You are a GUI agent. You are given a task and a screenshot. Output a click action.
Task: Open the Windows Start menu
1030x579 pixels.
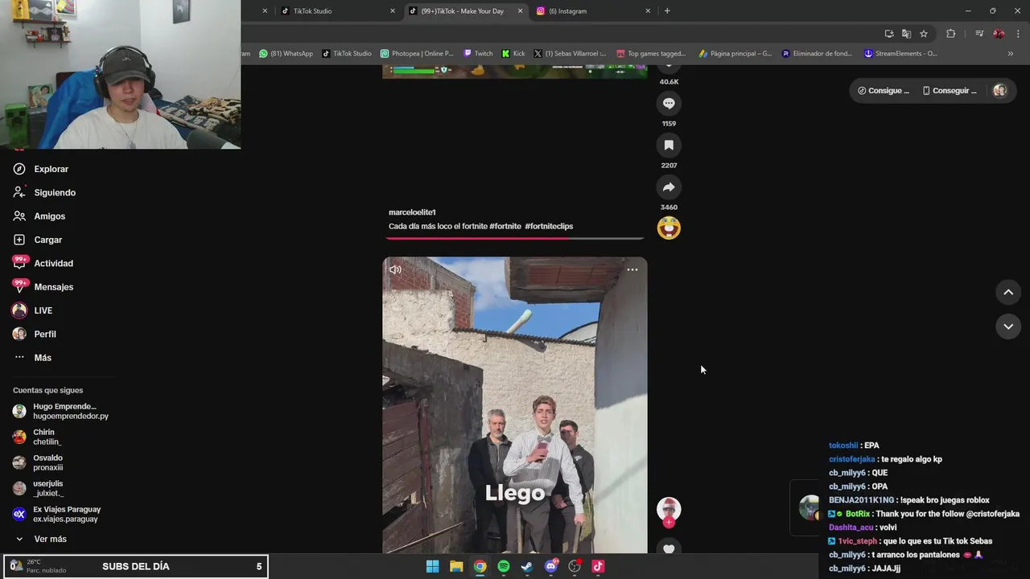click(x=432, y=566)
